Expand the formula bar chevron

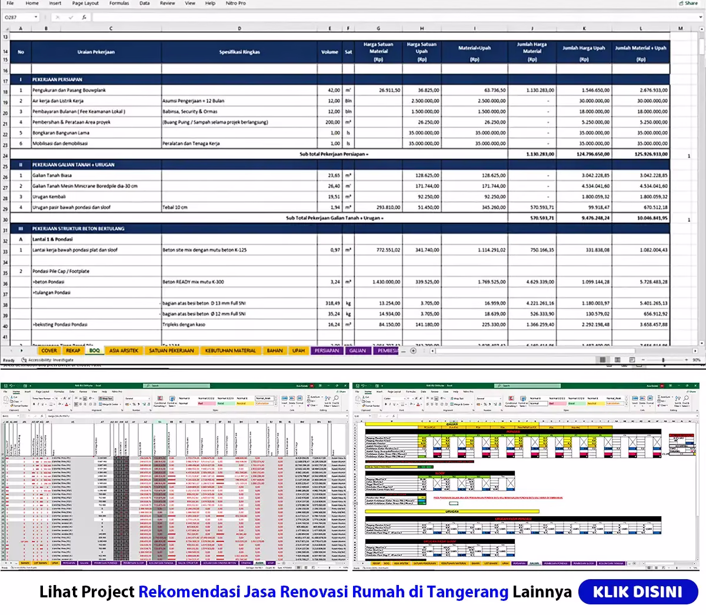(700, 18)
